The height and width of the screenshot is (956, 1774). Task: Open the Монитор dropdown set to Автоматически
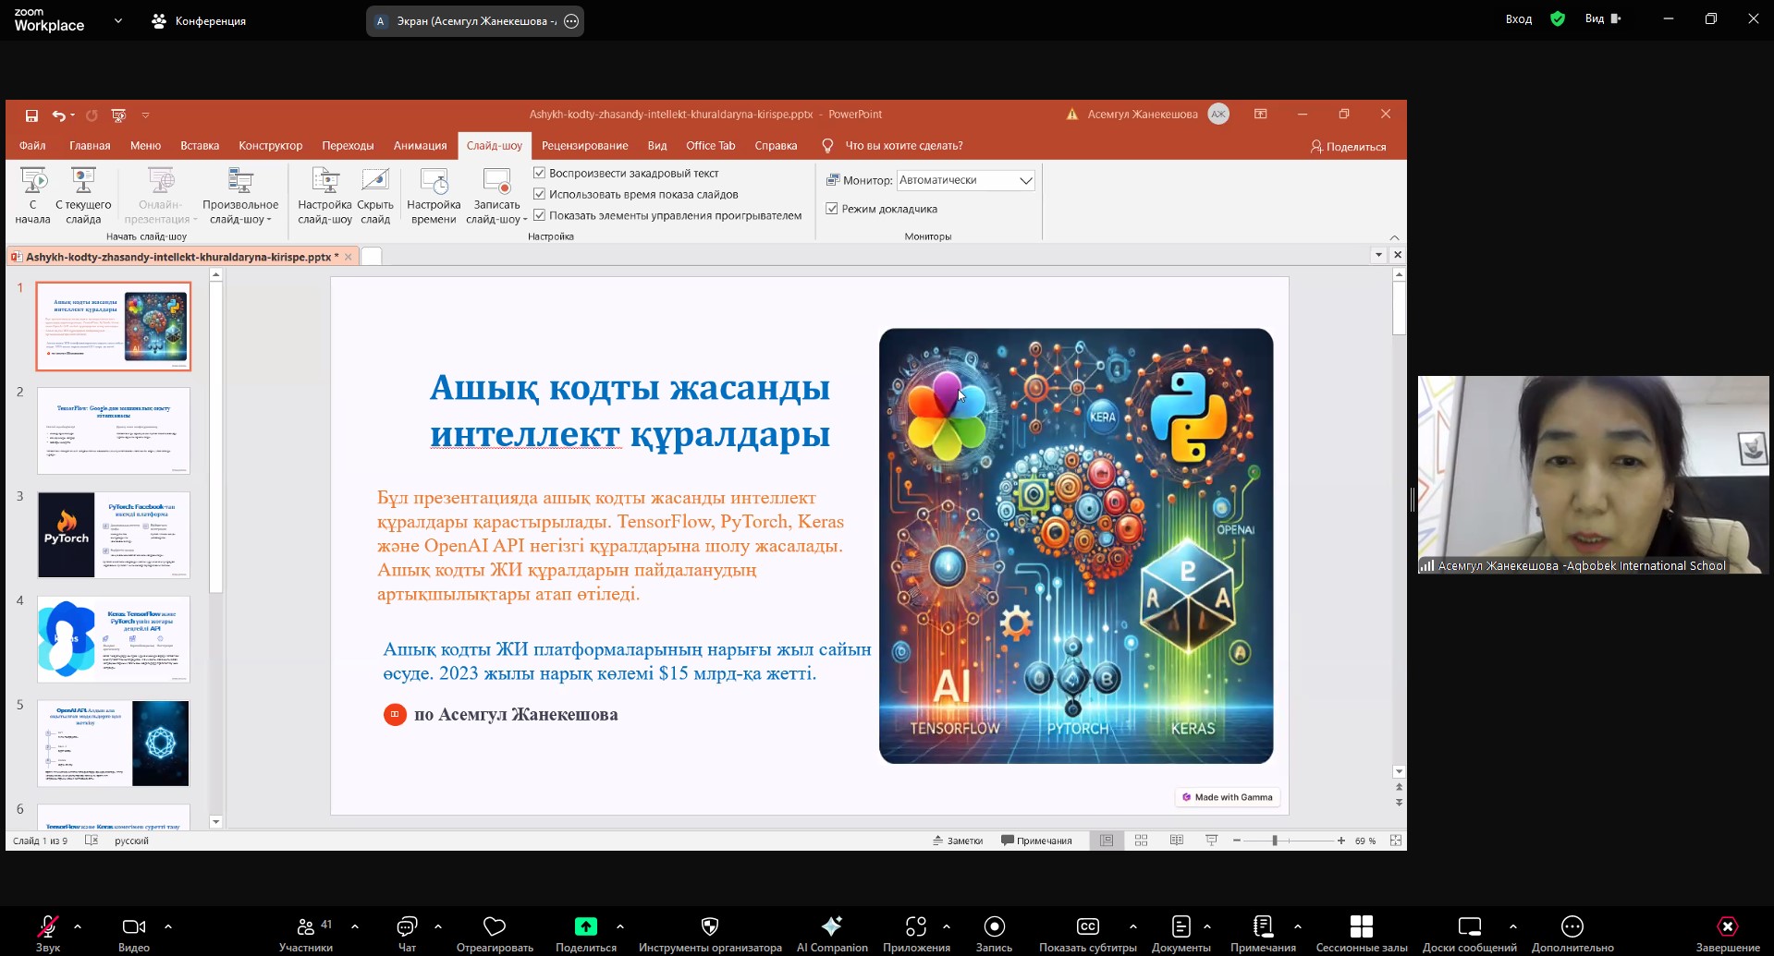coord(965,180)
